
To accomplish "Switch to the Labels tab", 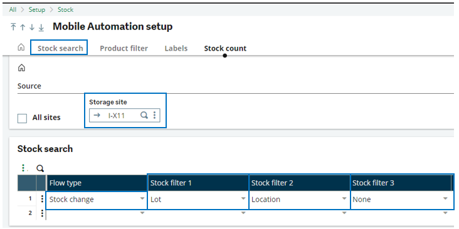I will click(x=176, y=48).
